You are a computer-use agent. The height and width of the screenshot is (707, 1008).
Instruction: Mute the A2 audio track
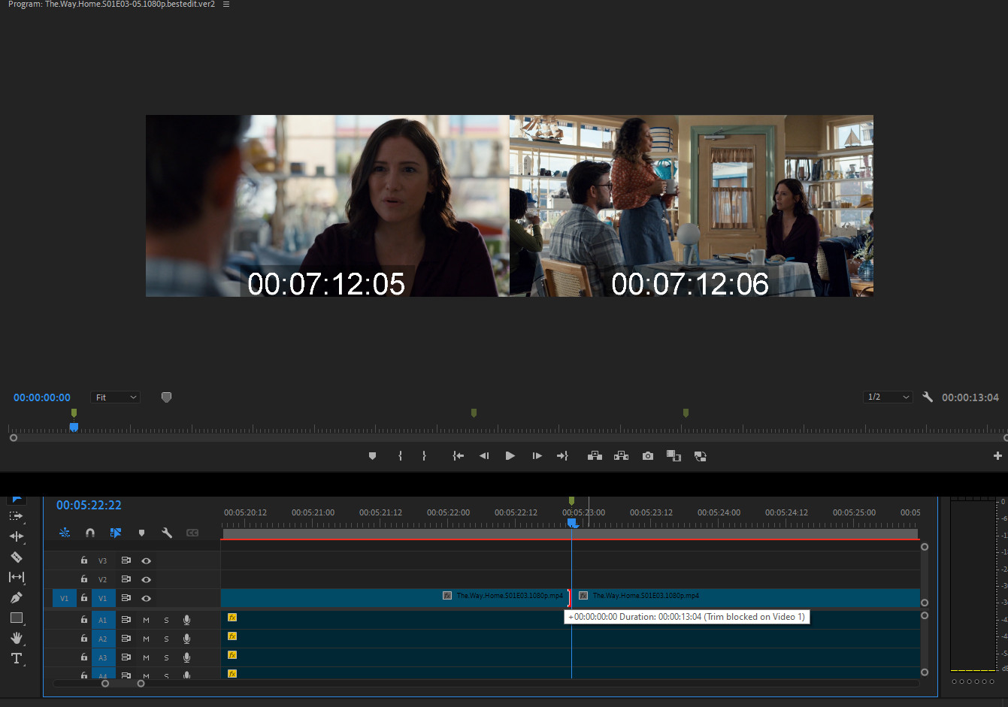click(146, 639)
